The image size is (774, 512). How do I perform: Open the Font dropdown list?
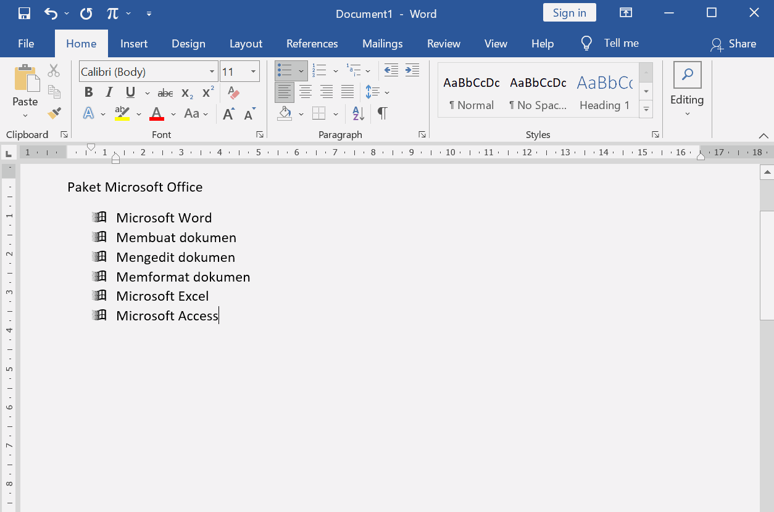pos(213,71)
